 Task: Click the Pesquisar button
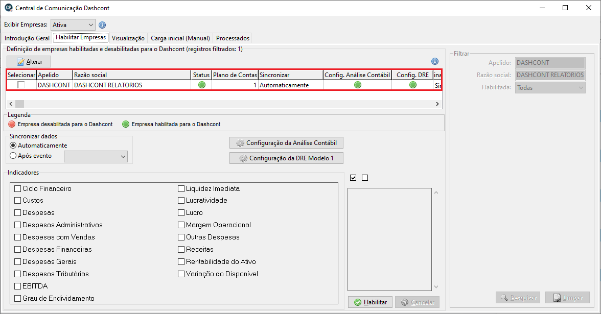click(x=518, y=298)
